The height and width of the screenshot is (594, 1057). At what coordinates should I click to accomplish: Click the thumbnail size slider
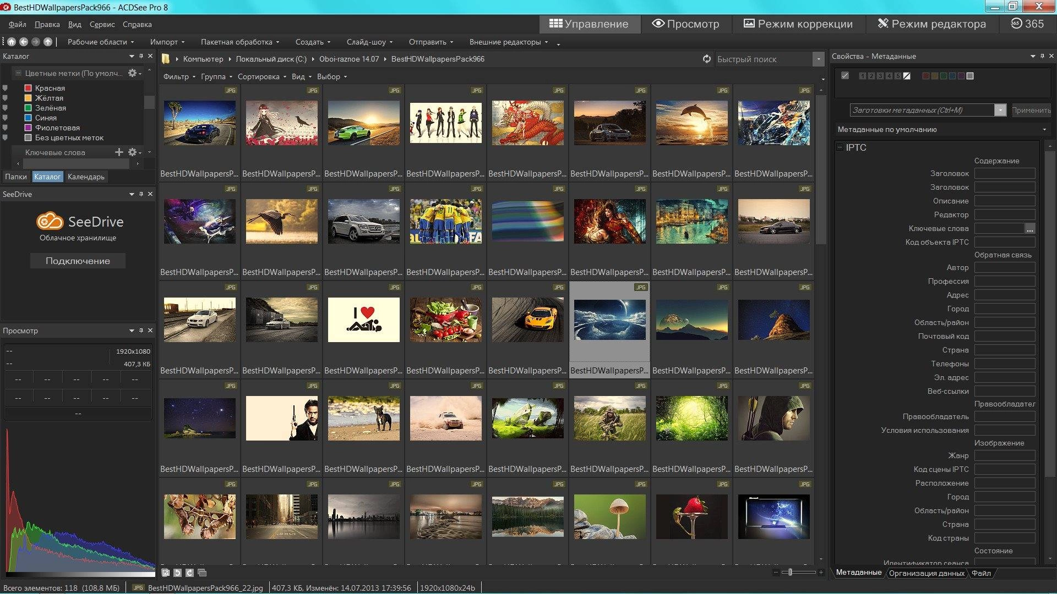(798, 573)
